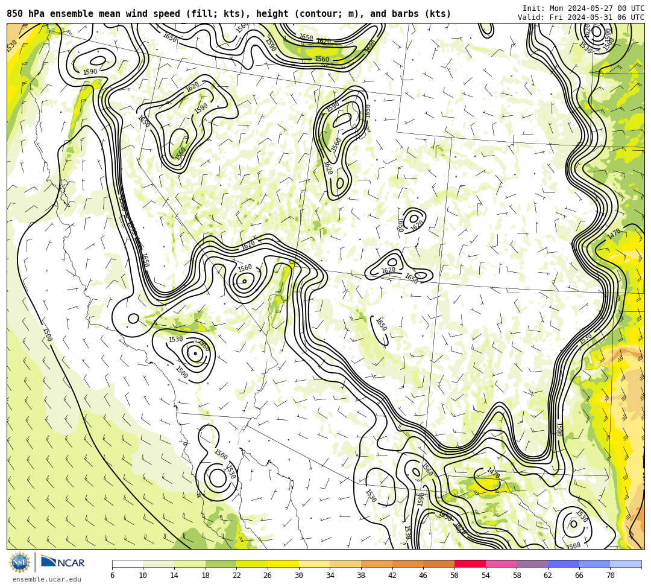The image size is (651, 587).
Task: Click the colorbar tick label 54
Action: point(486,576)
